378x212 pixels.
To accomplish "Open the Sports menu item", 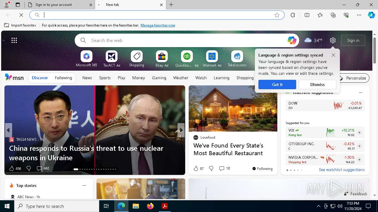I will point(105,78).
